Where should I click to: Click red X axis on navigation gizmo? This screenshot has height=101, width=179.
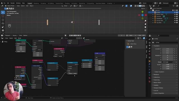click(x=146, y=15)
